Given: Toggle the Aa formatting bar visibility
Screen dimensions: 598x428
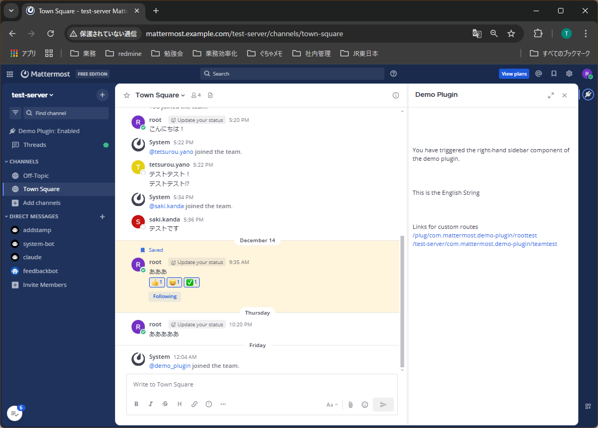Looking at the screenshot, I should point(332,405).
